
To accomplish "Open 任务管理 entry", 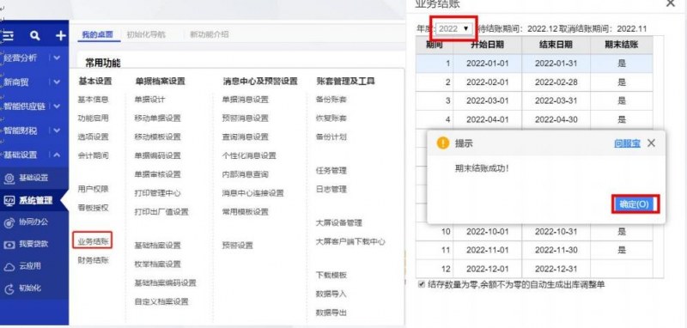I will (x=331, y=170).
